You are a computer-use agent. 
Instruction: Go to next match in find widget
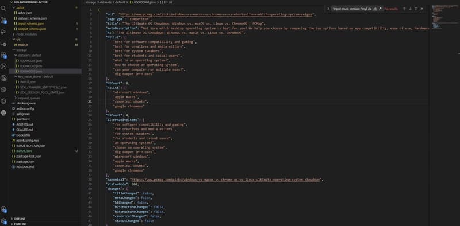pyautogui.click(x=410, y=9)
